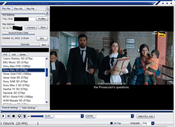Stop the video stream
175x127 pixels.
[14, 116]
